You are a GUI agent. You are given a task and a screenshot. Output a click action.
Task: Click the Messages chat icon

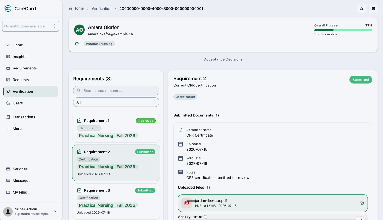(x=8, y=181)
